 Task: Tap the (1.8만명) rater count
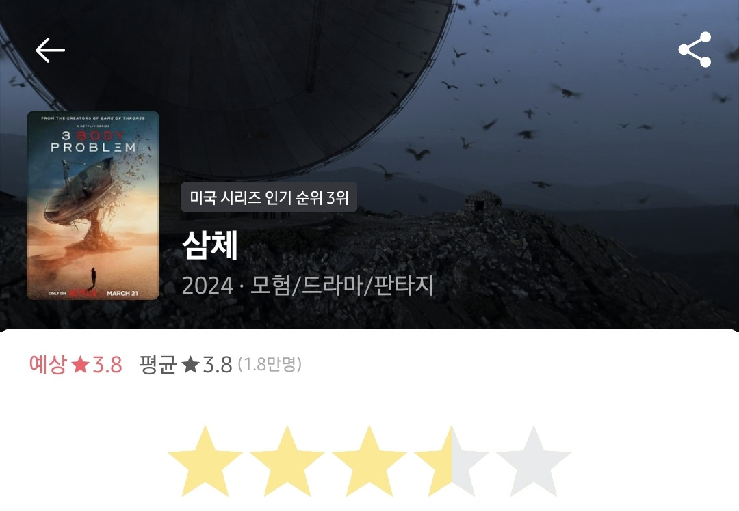pyautogui.click(x=270, y=364)
